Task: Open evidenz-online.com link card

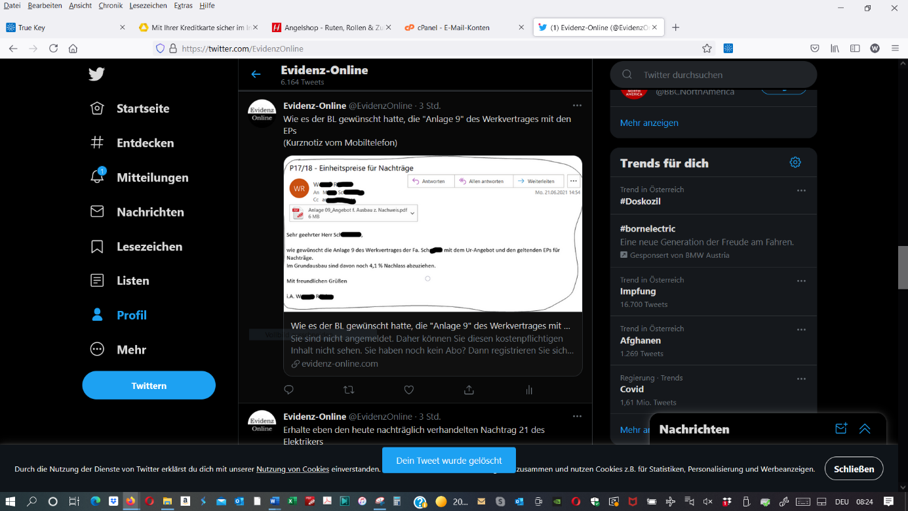Action: click(x=433, y=344)
